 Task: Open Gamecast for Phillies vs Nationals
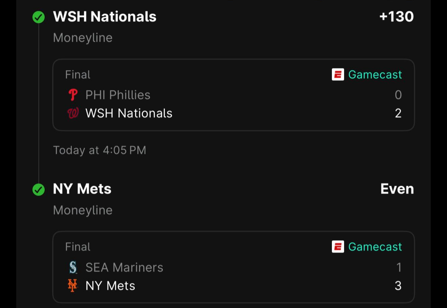click(375, 75)
